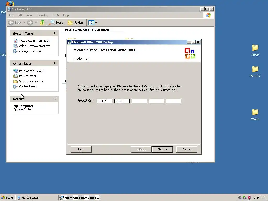This screenshot has width=268, height=201.
Task: Click the Control Panel icon
Action: coord(15,87)
